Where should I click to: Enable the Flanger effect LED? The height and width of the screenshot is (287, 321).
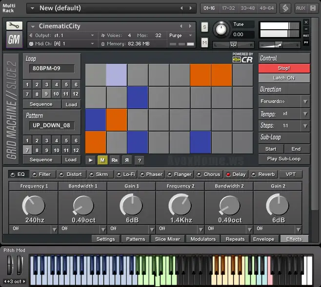pyautogui.click(x=169, y=174)
